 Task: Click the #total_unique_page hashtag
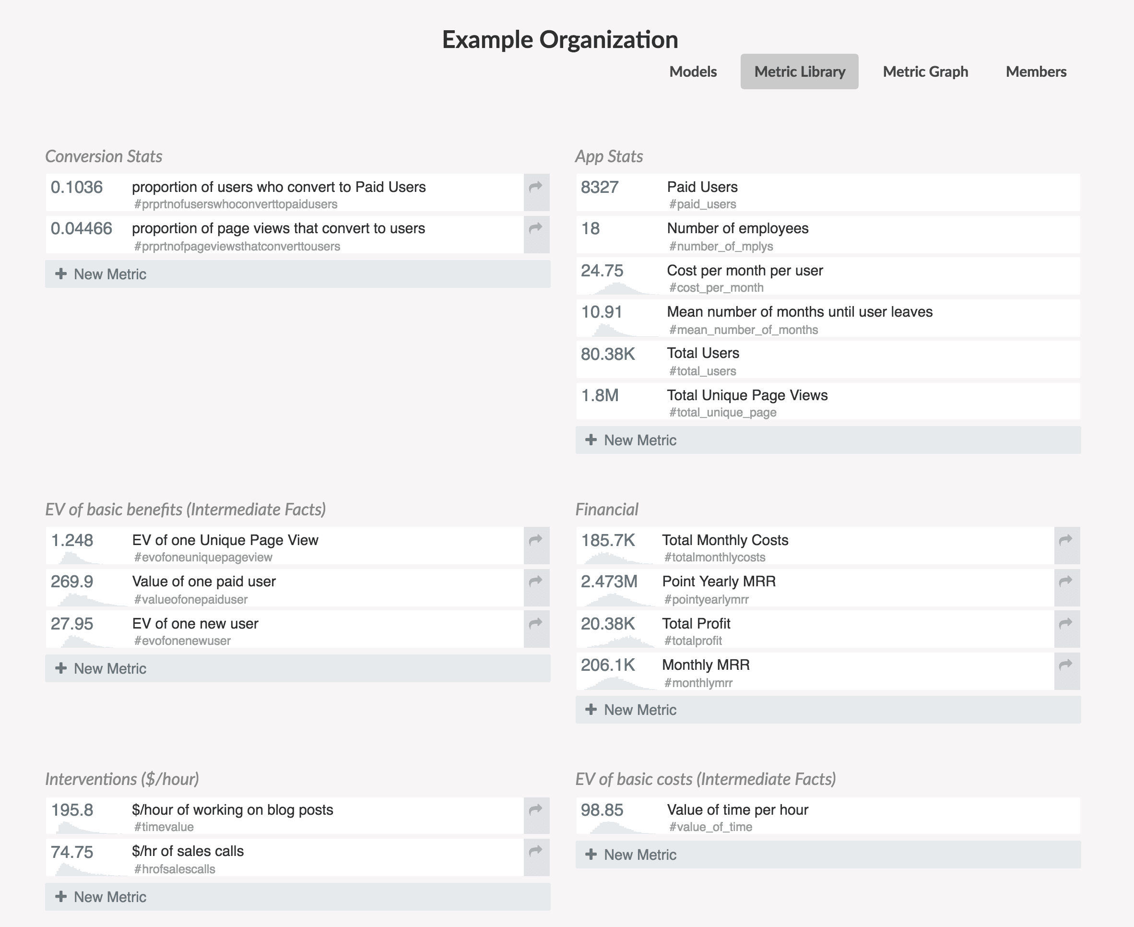[x=723, y=412]
